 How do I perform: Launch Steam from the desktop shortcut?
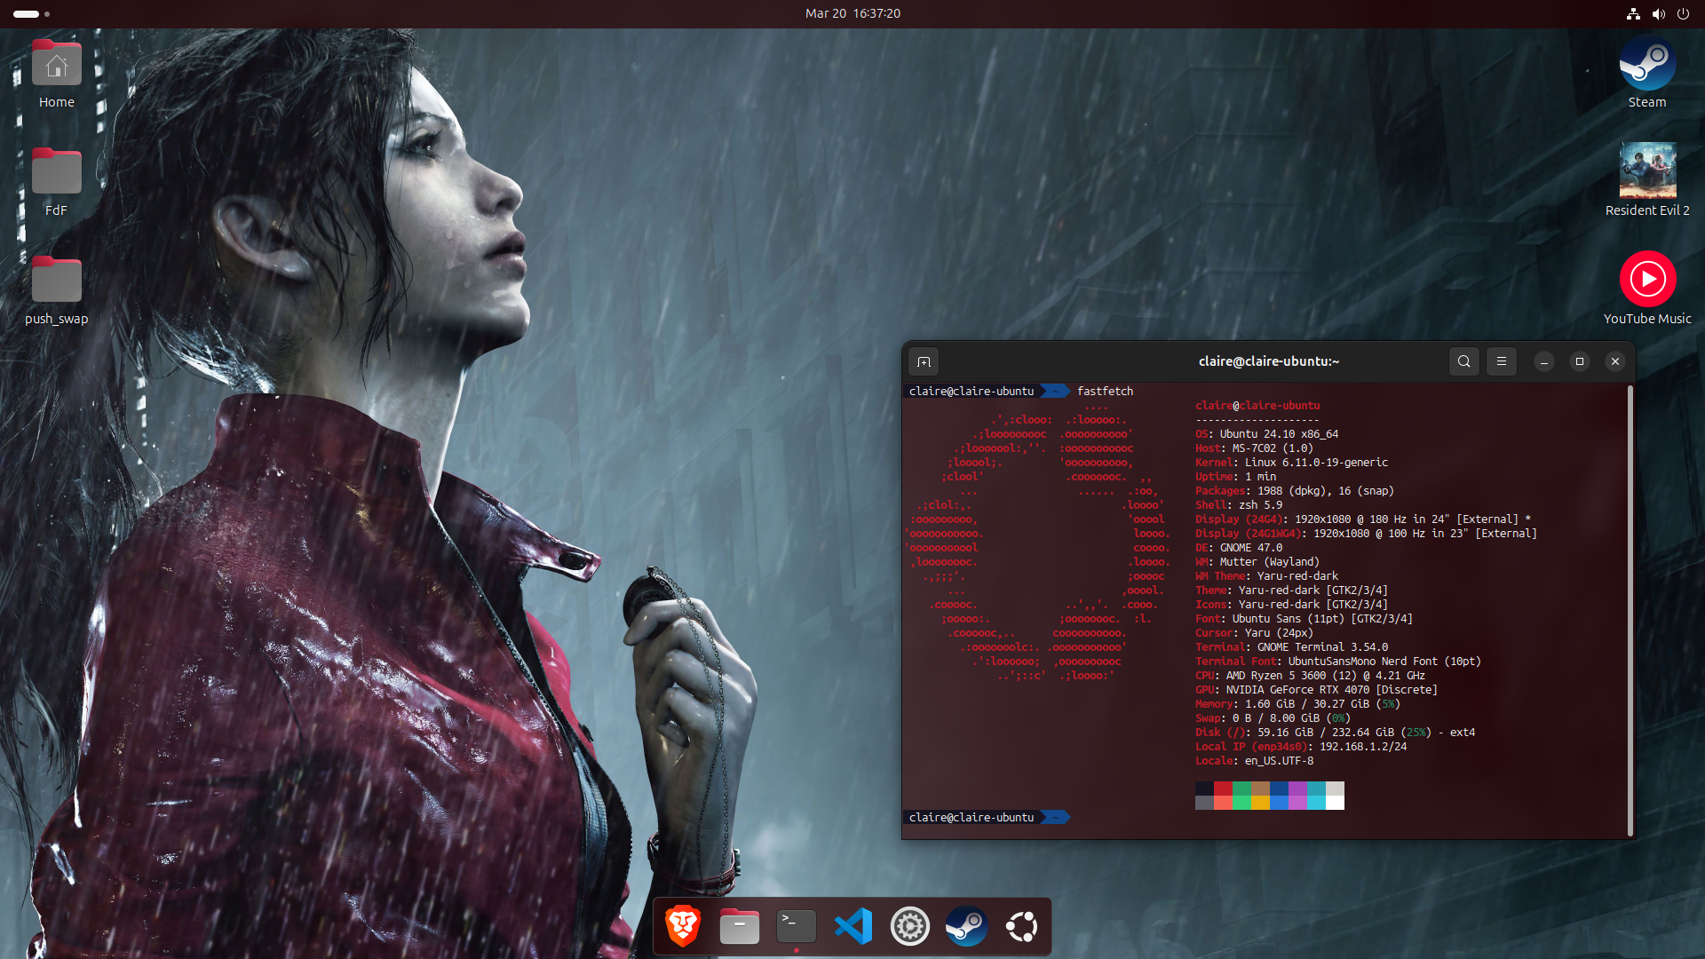coord(1647,75)
